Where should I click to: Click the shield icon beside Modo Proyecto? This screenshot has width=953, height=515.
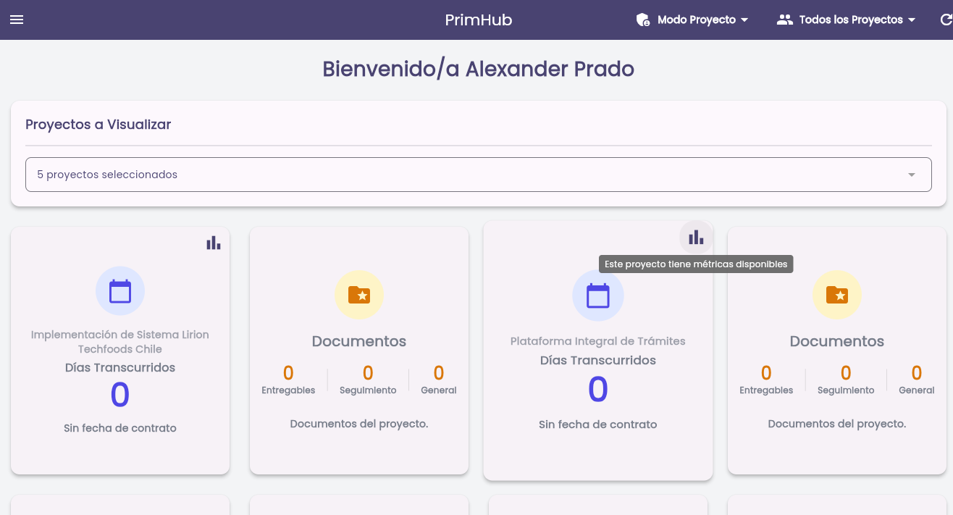coord(642,20)
